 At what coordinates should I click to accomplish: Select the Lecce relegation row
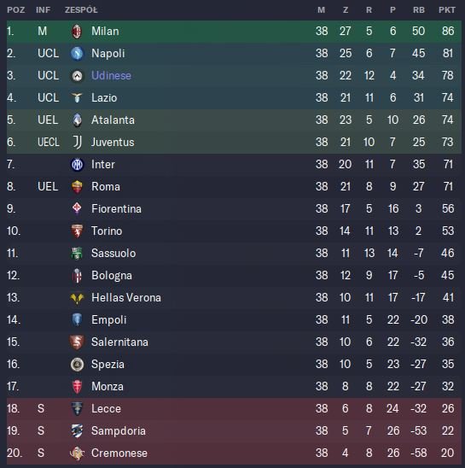tap(234, 408)
